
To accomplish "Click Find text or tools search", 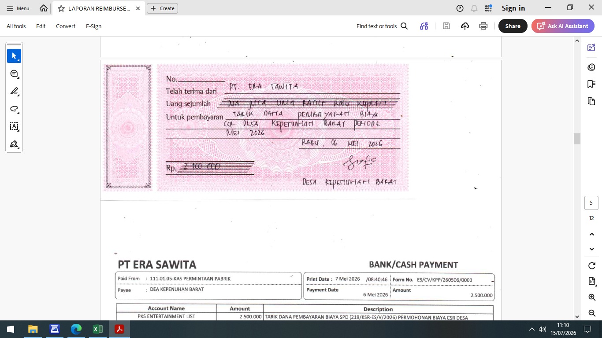I will point(382,26).
